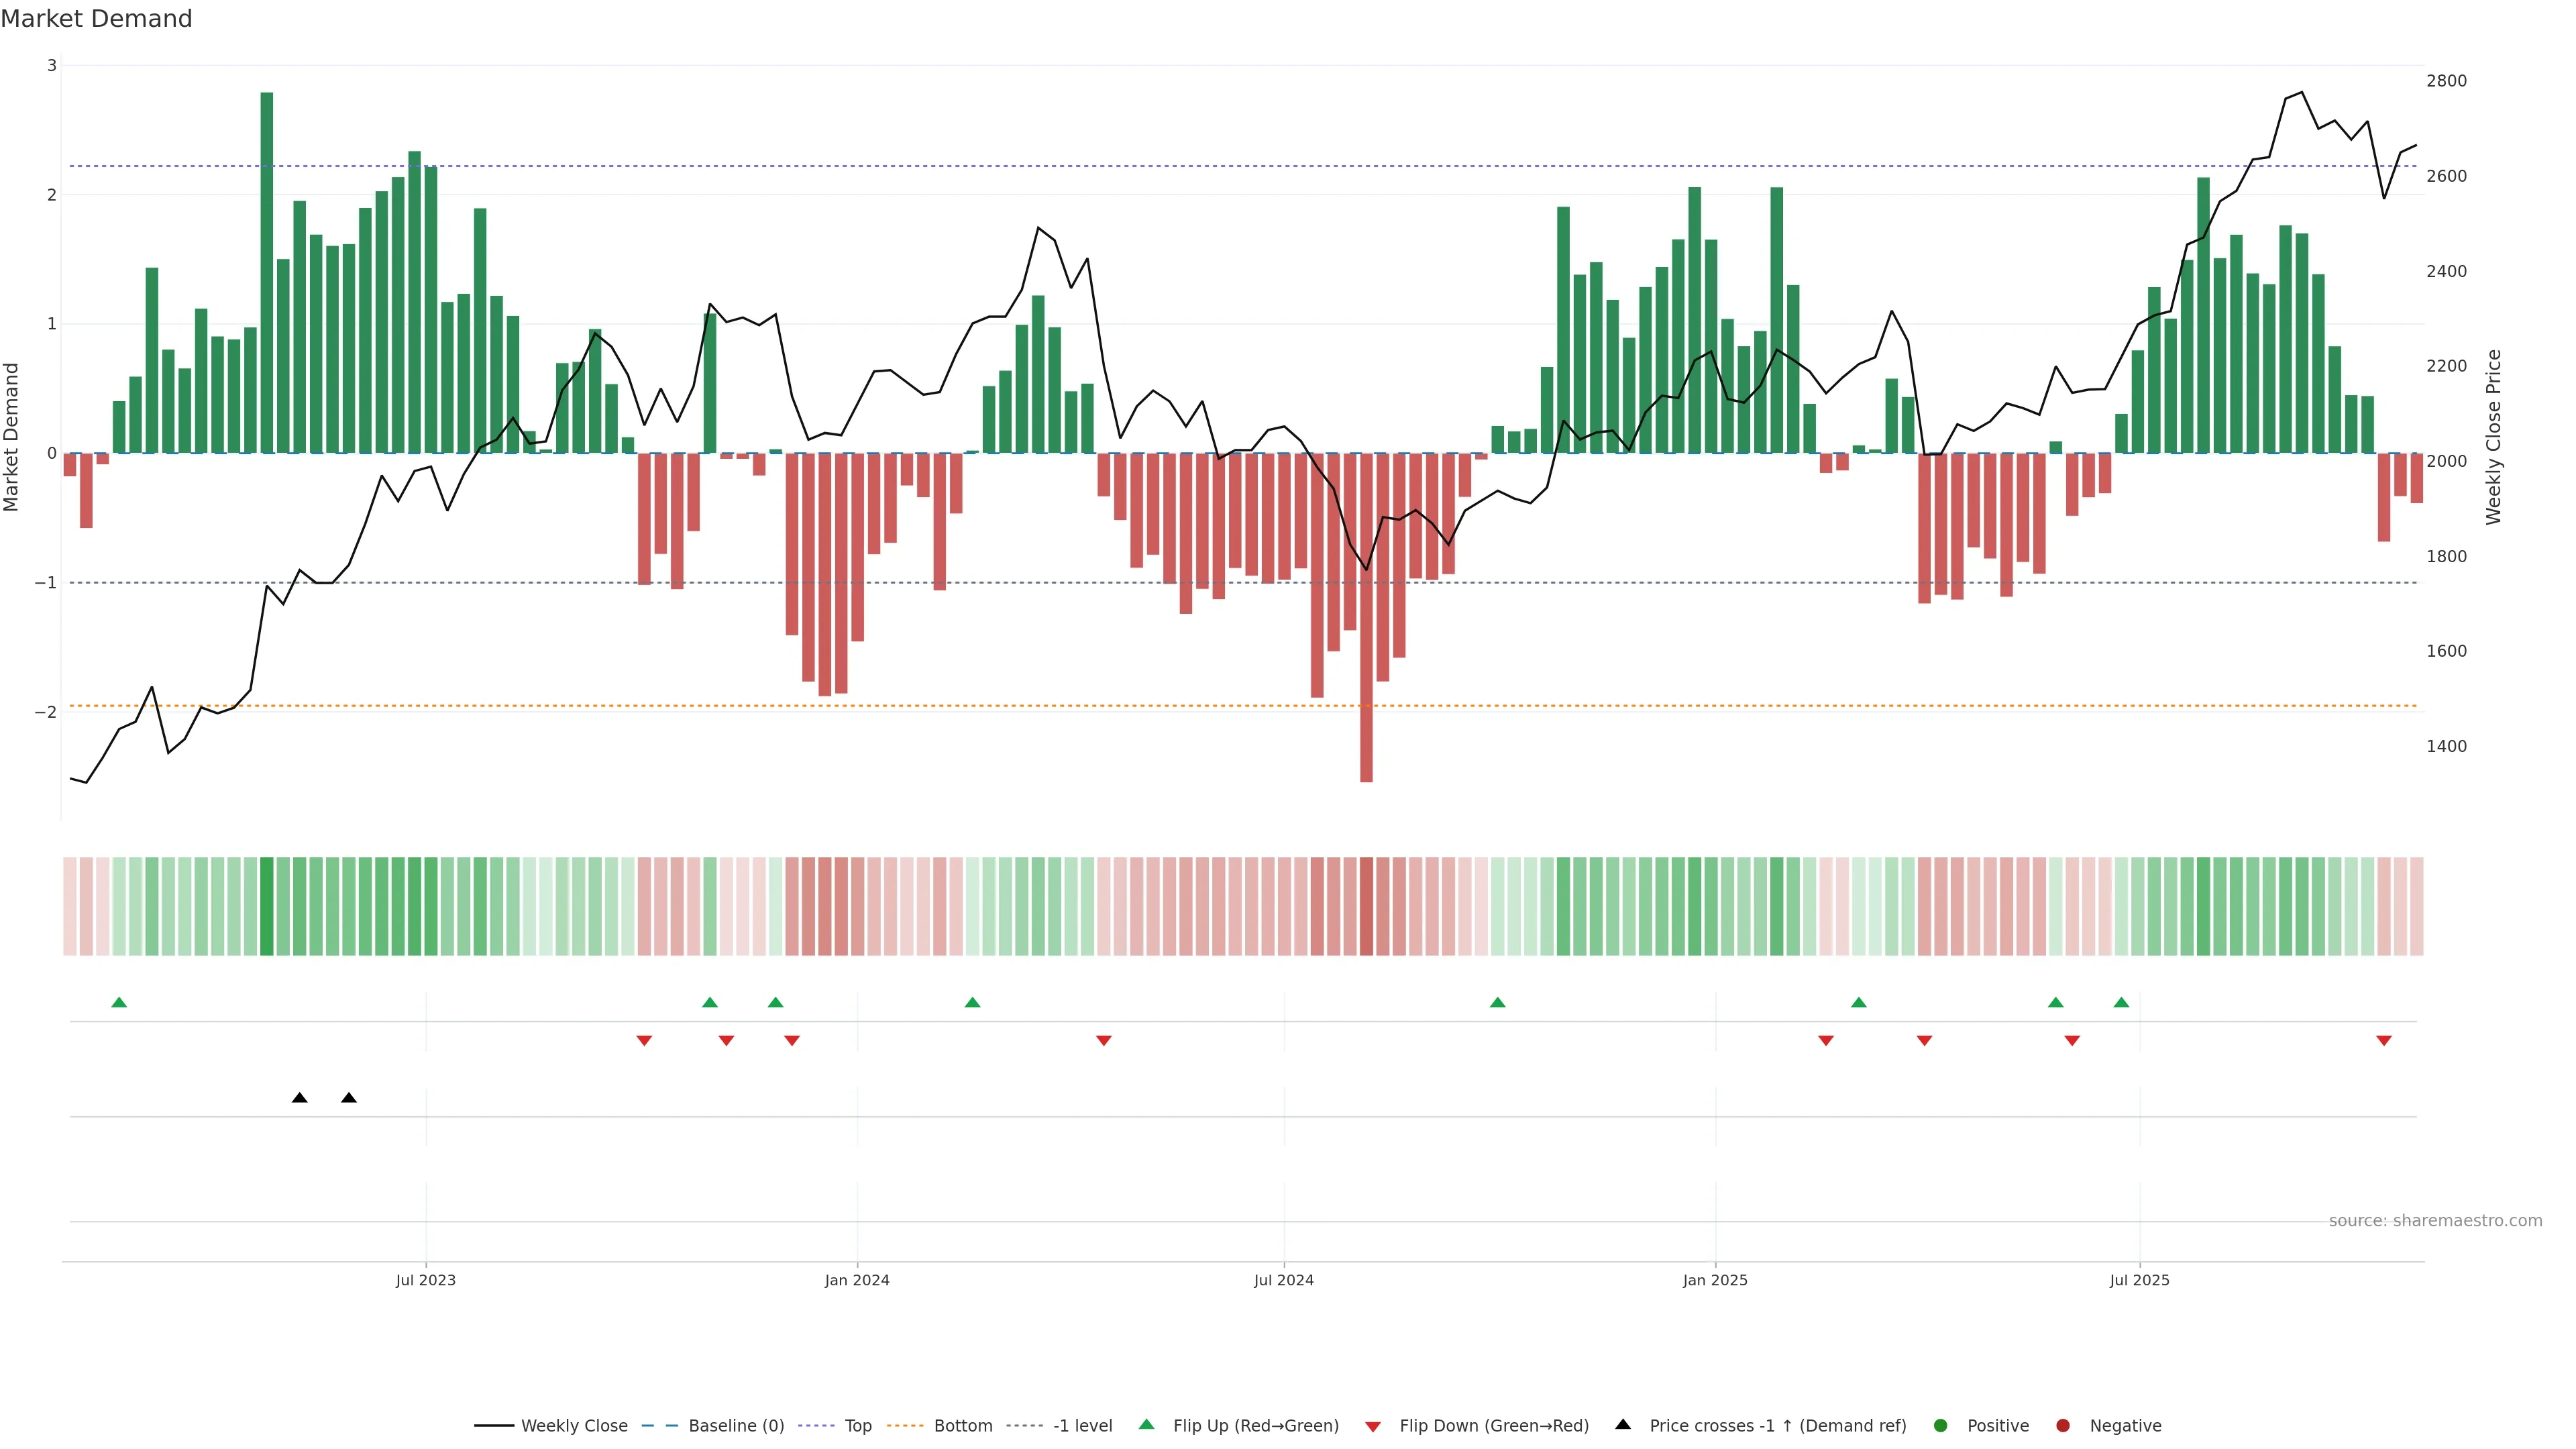Viewport: 2576px width, 1449px height.
Task: Click the green Positive legend dot
Action: click(x=1941, y=1425)
